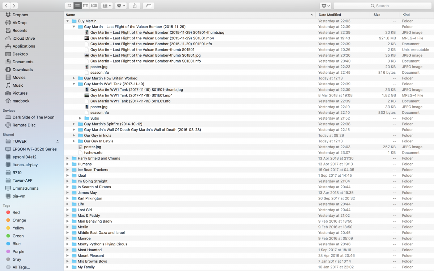The height and width of the screenshot is (271, 434).
Task: Switch to icon view
Action: [69, 6]
